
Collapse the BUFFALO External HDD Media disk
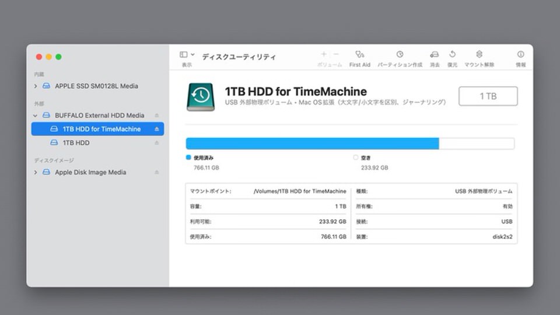click(x=35, y=116)
